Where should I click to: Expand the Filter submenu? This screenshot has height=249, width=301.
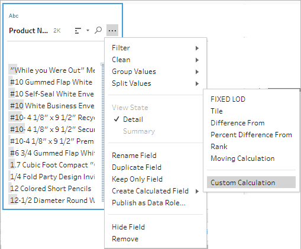pyautogui.click(x=156, y=48)
